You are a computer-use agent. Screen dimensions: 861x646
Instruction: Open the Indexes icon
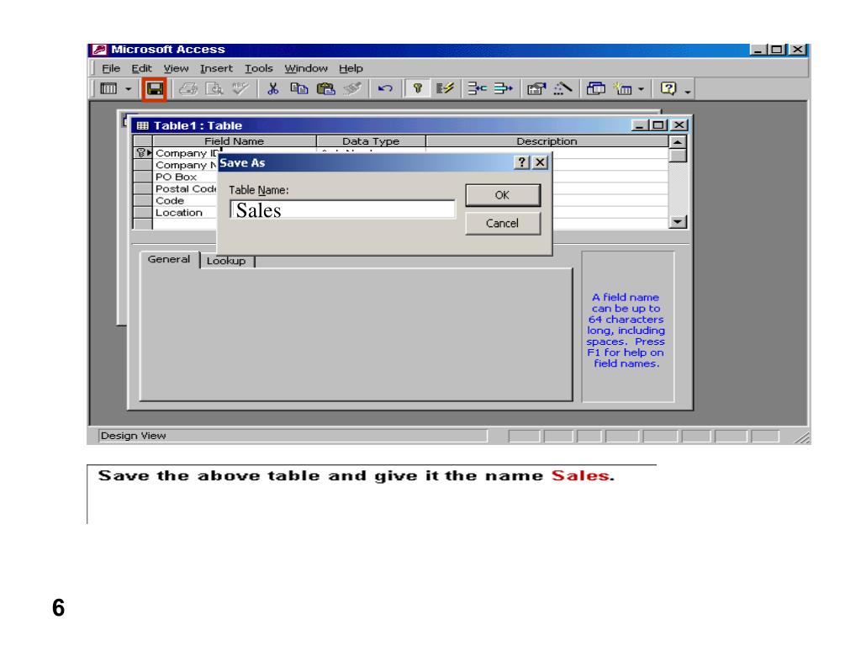pyautogui.click(x=444, y=88)
